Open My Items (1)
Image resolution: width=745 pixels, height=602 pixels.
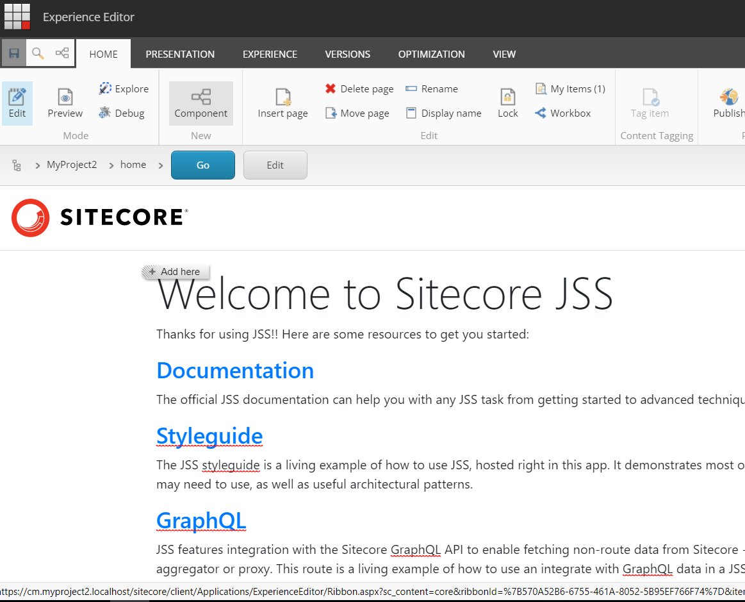(570, 88)
